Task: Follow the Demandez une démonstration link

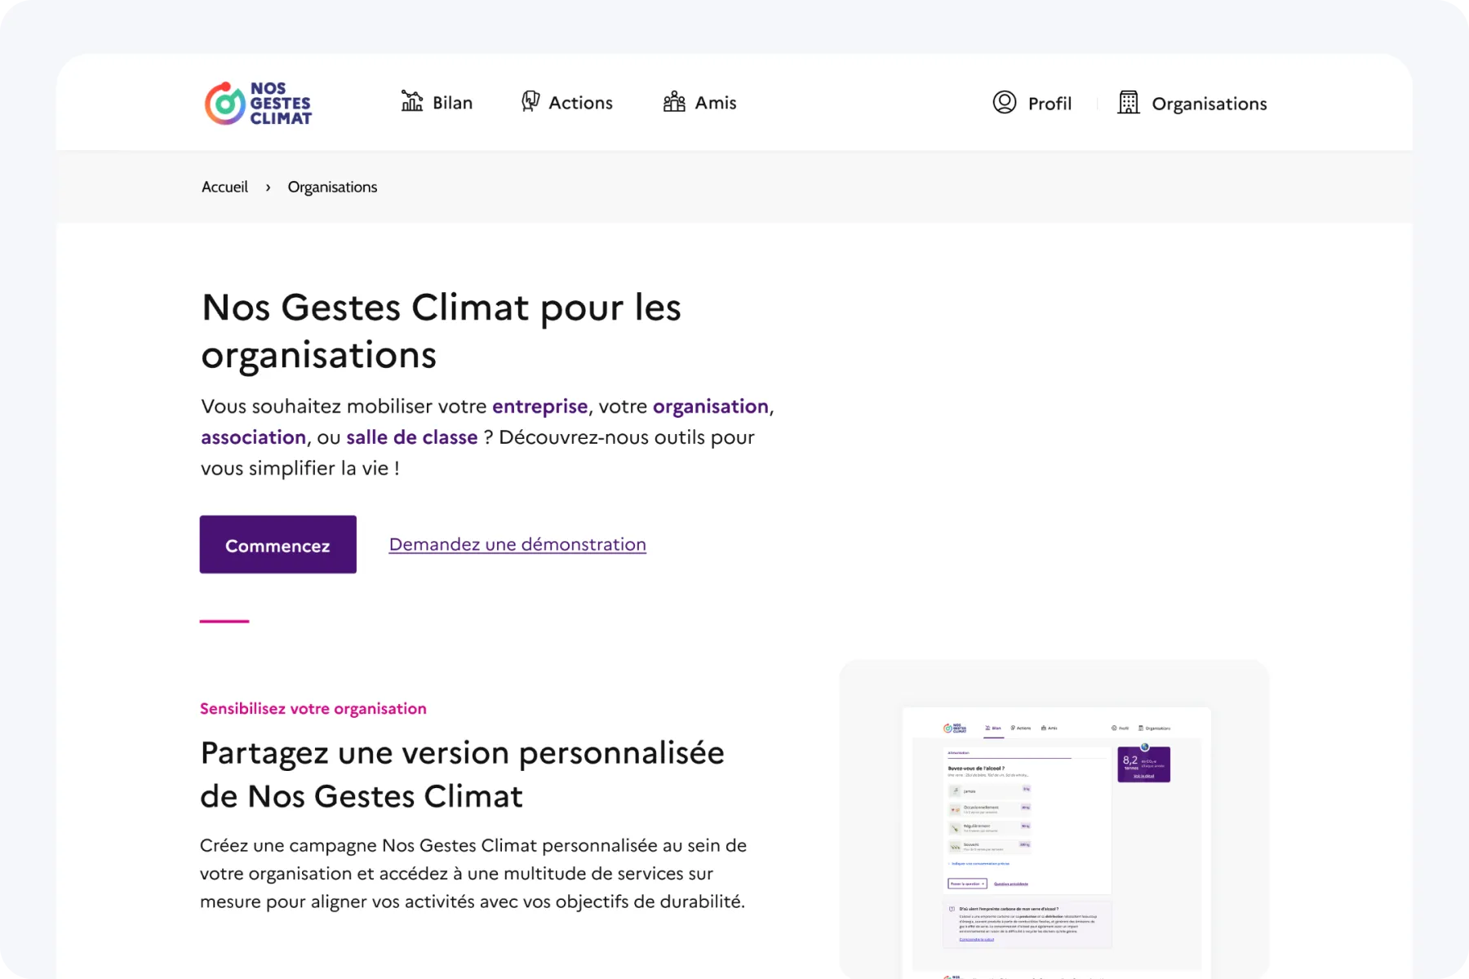Action: (x=517, y=544)
